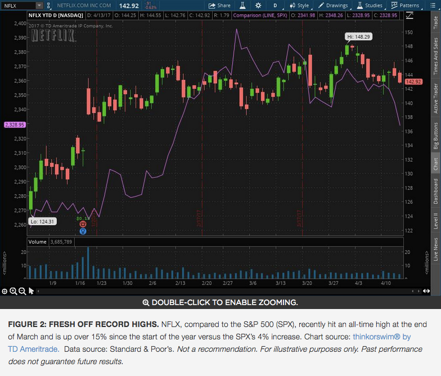Click the top header last price 142.92
The width and height of the screenshot is (441, 376).
(129, 6)
